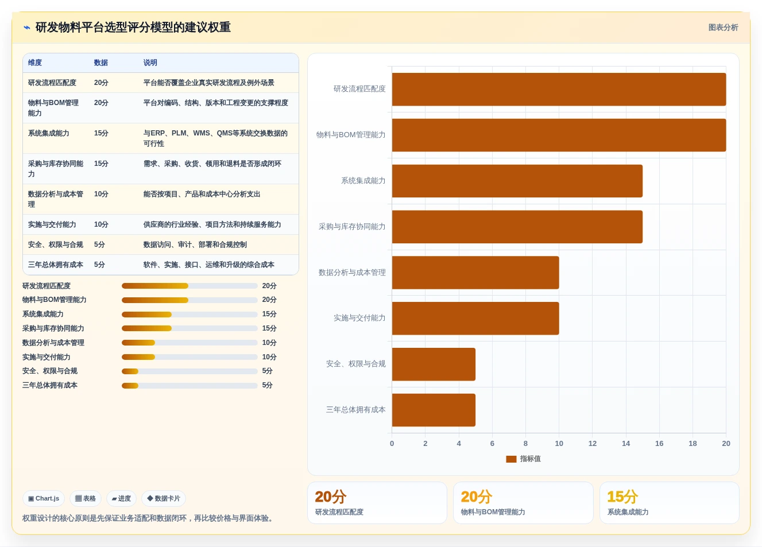Click description starting 与ERP、PLM、WMS

pos(216,138)
